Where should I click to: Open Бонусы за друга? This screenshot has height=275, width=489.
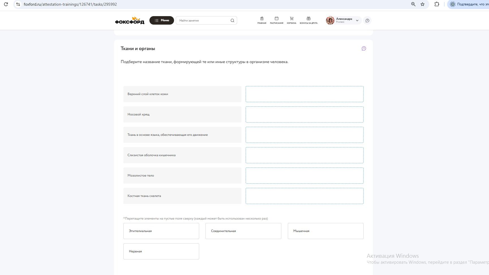click(308, 20)
